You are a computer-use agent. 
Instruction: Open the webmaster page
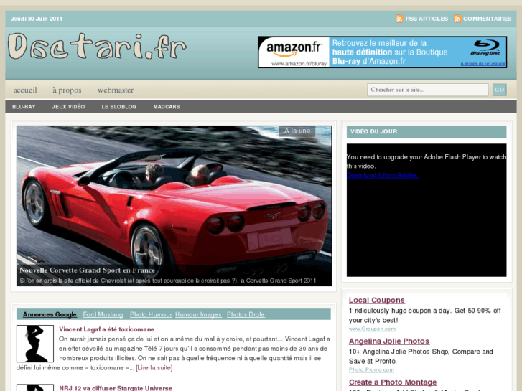tap(116, 90)
